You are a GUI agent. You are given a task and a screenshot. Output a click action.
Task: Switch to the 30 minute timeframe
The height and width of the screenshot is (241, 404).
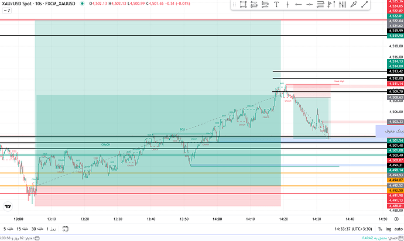pos(37,229)
